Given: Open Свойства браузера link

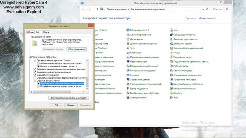Looking at the screenshot, I should [x=183, y=71].
